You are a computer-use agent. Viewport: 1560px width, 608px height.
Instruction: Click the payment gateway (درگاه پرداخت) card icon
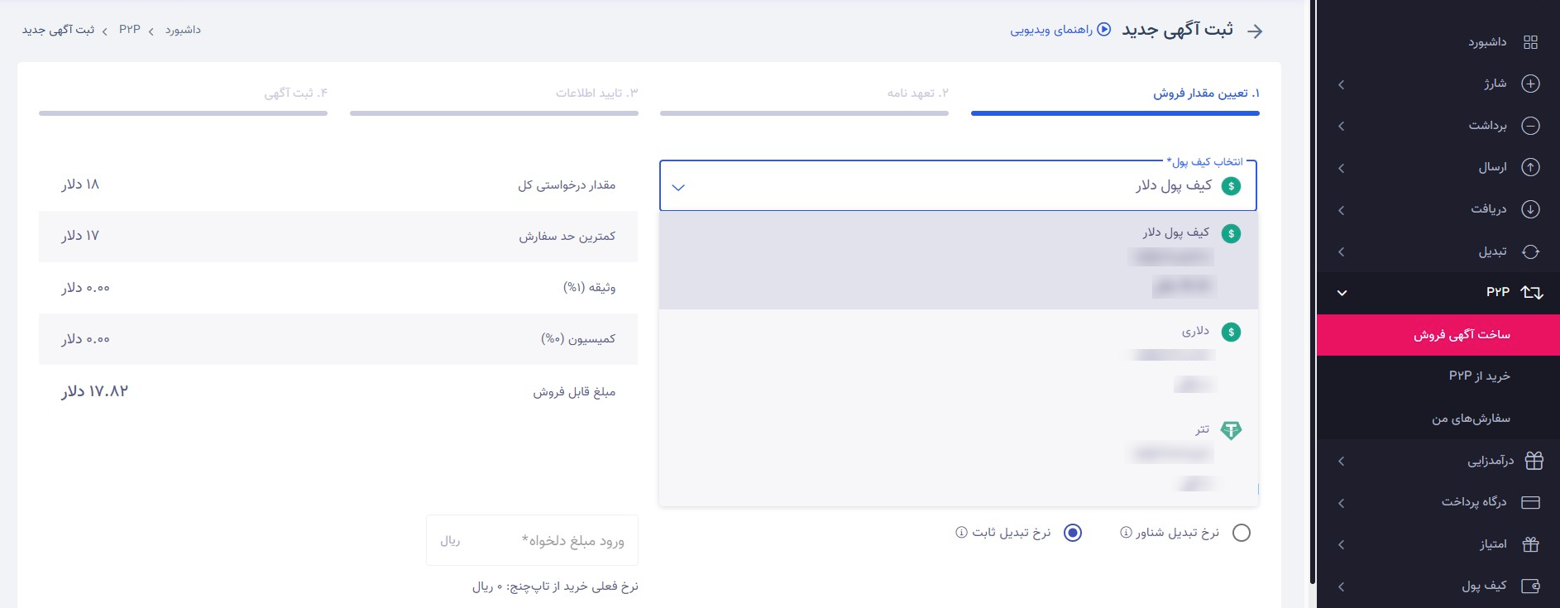[1530, 502]
